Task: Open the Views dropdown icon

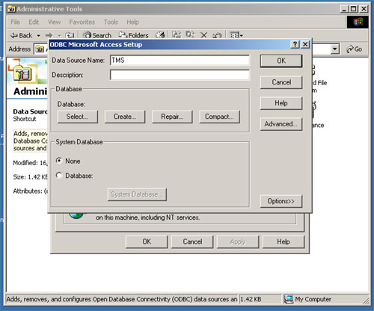Action: click(x=236, y=35)
